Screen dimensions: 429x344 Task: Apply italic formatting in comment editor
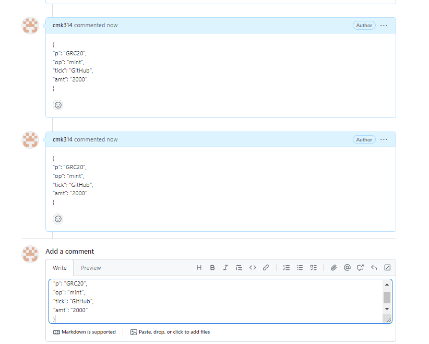tap(225, 268)
